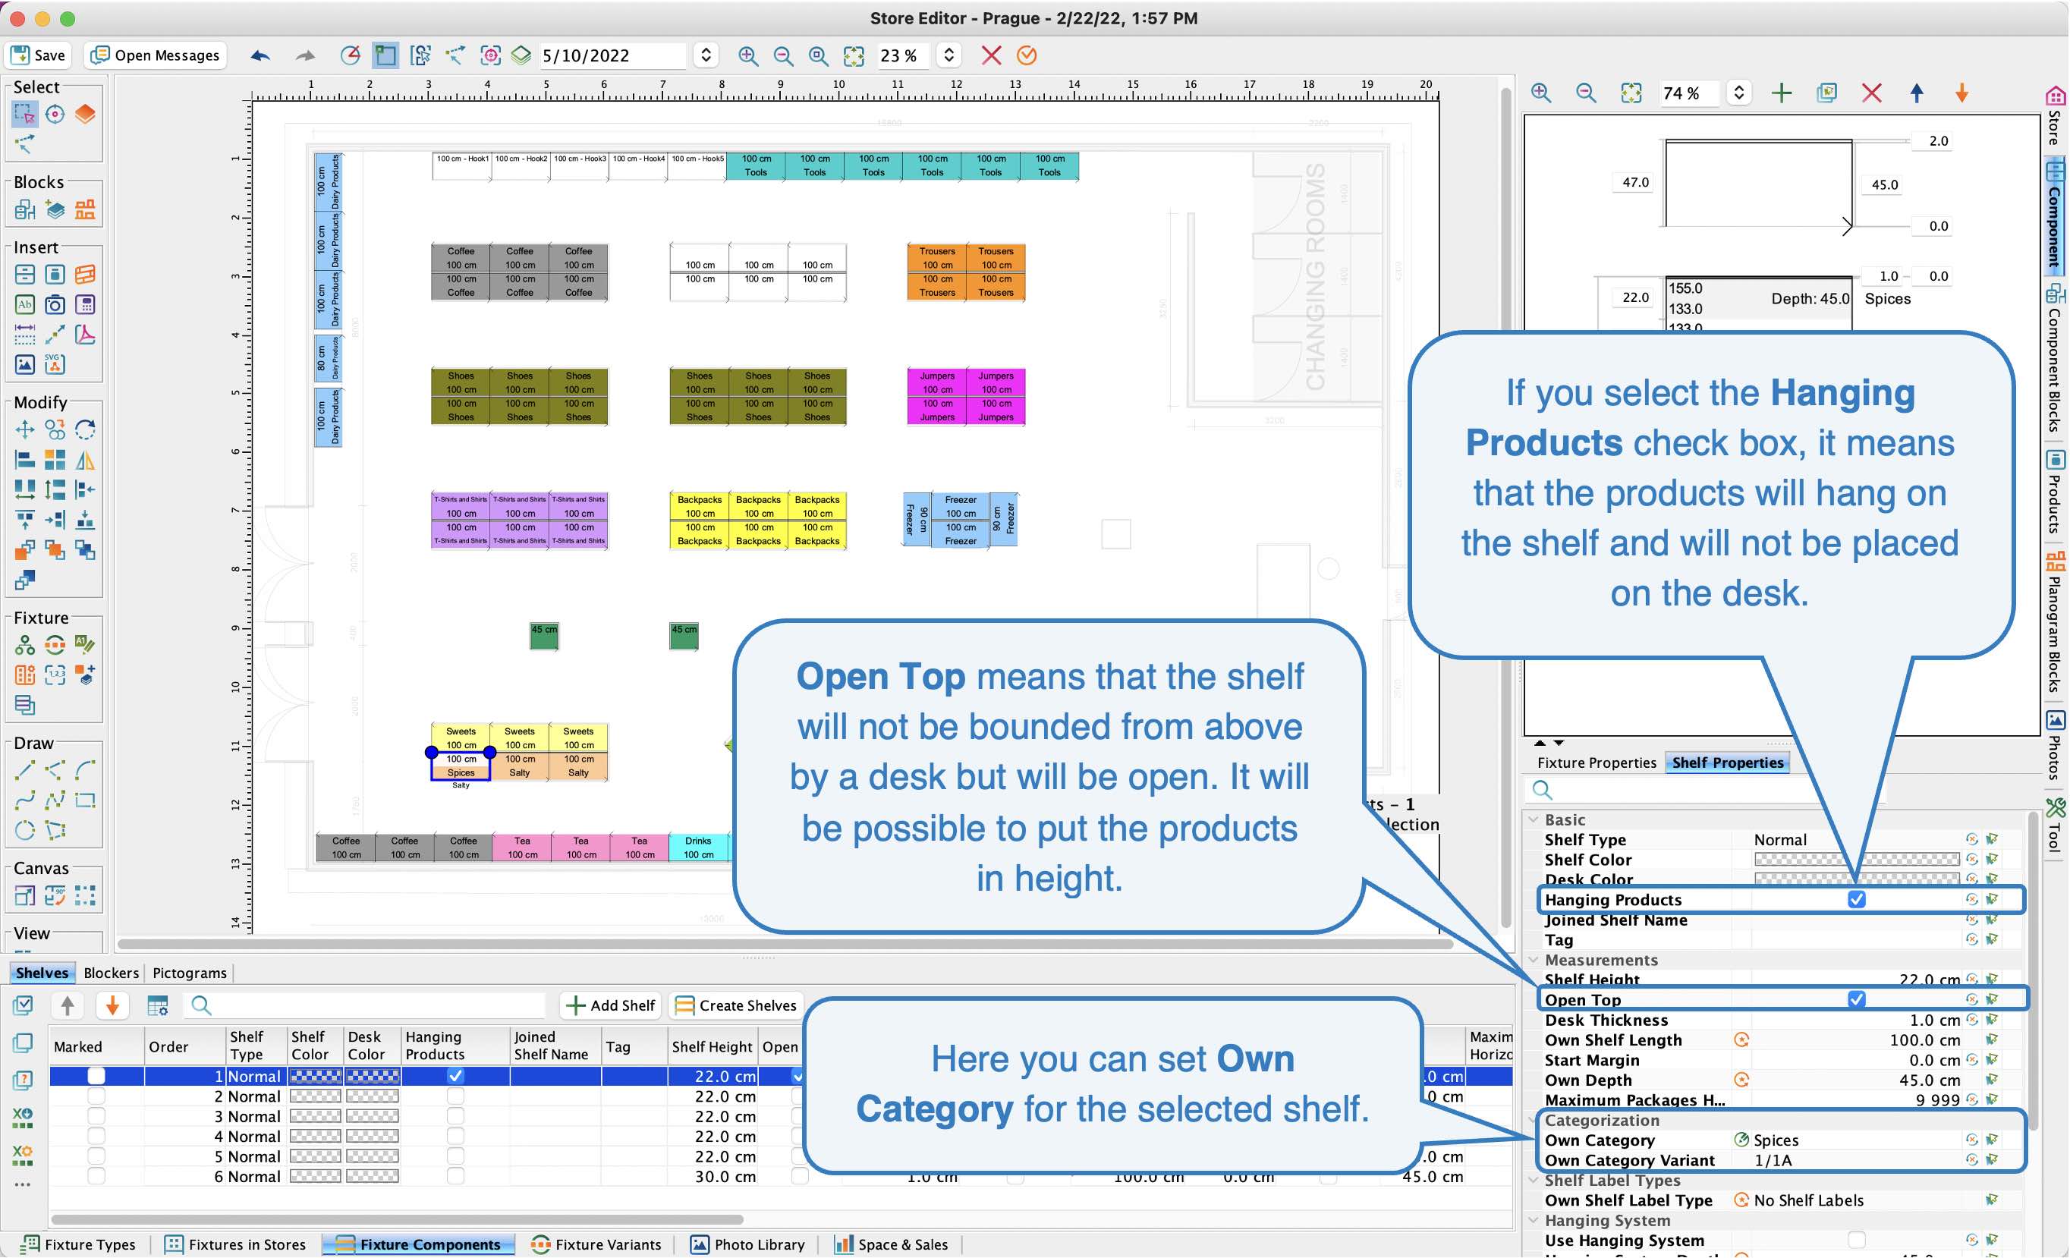This screenshot has width=2070, height=1258.
Task: Select the rectangle selection tool
Action: [x=24, y=113]
